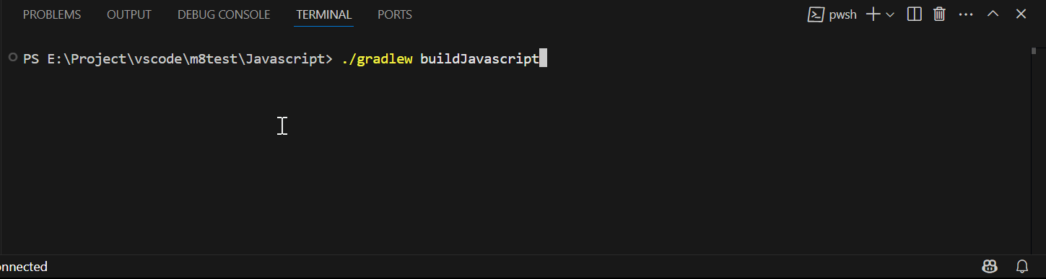Switch to the OUTPUT tab

click(129, 14)
